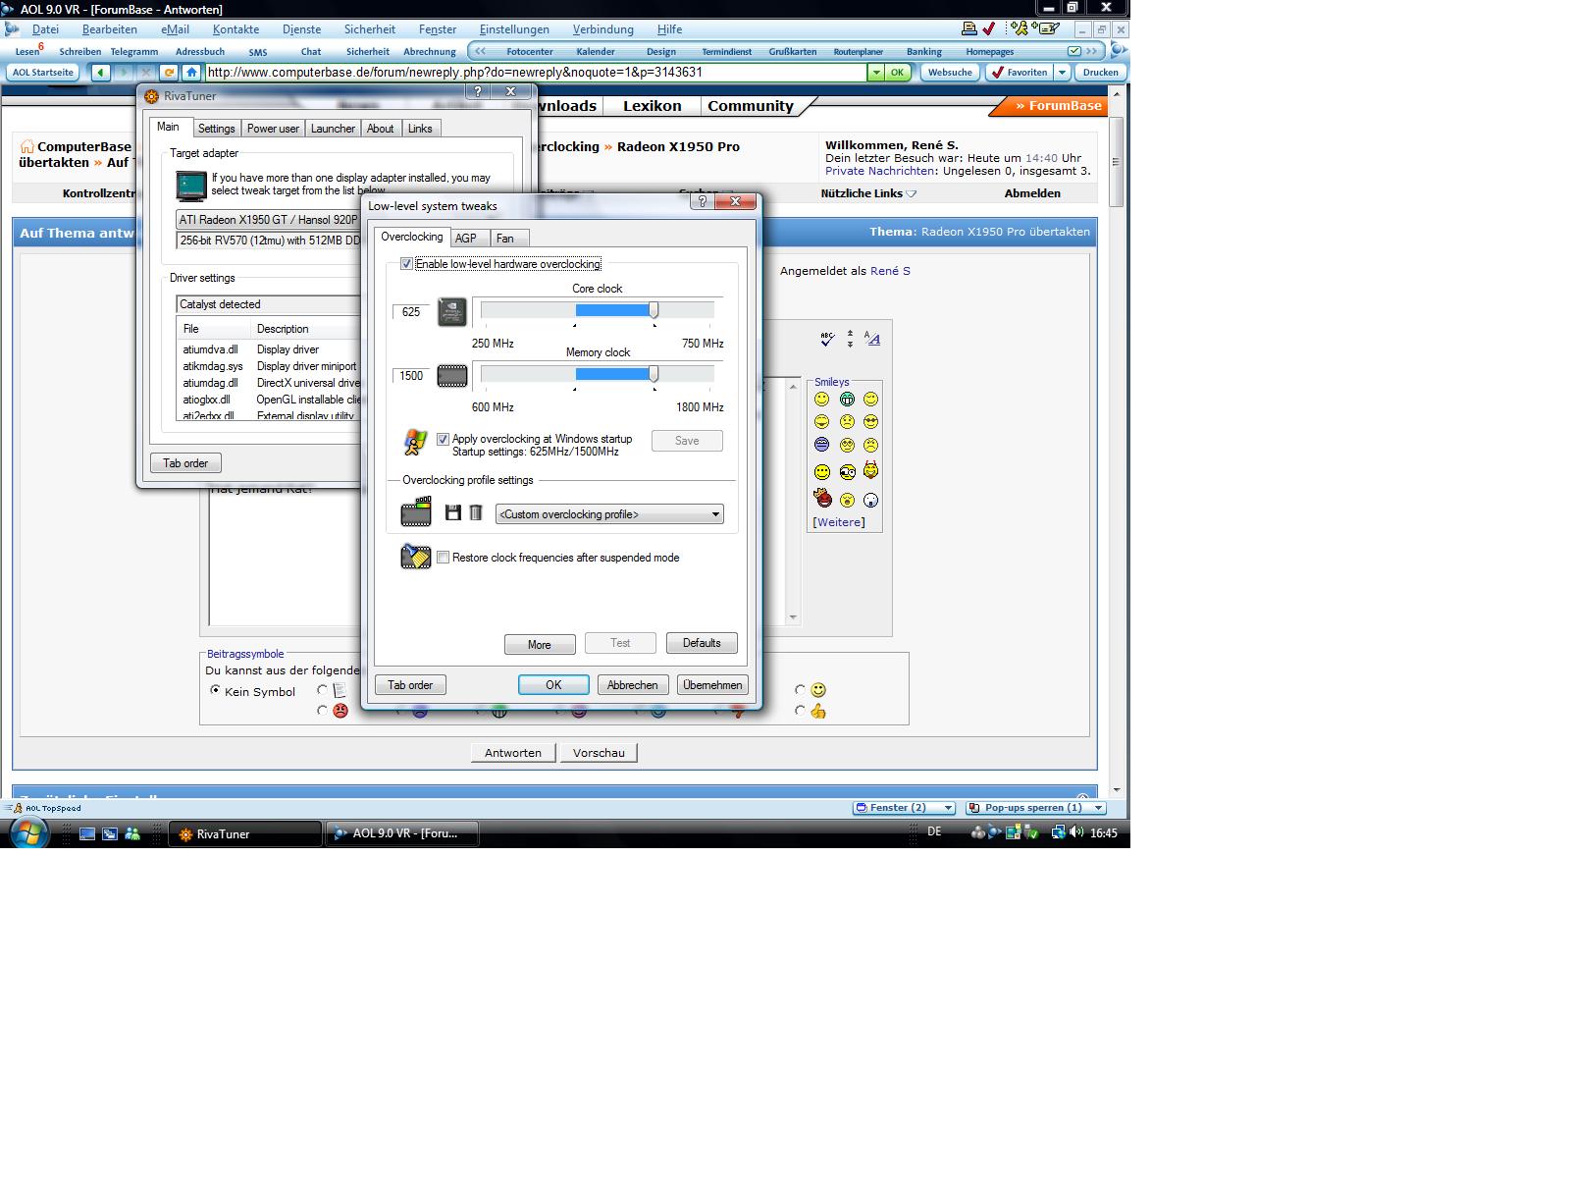Open AOL Adressbuch toolbar icon

(200, 51)
